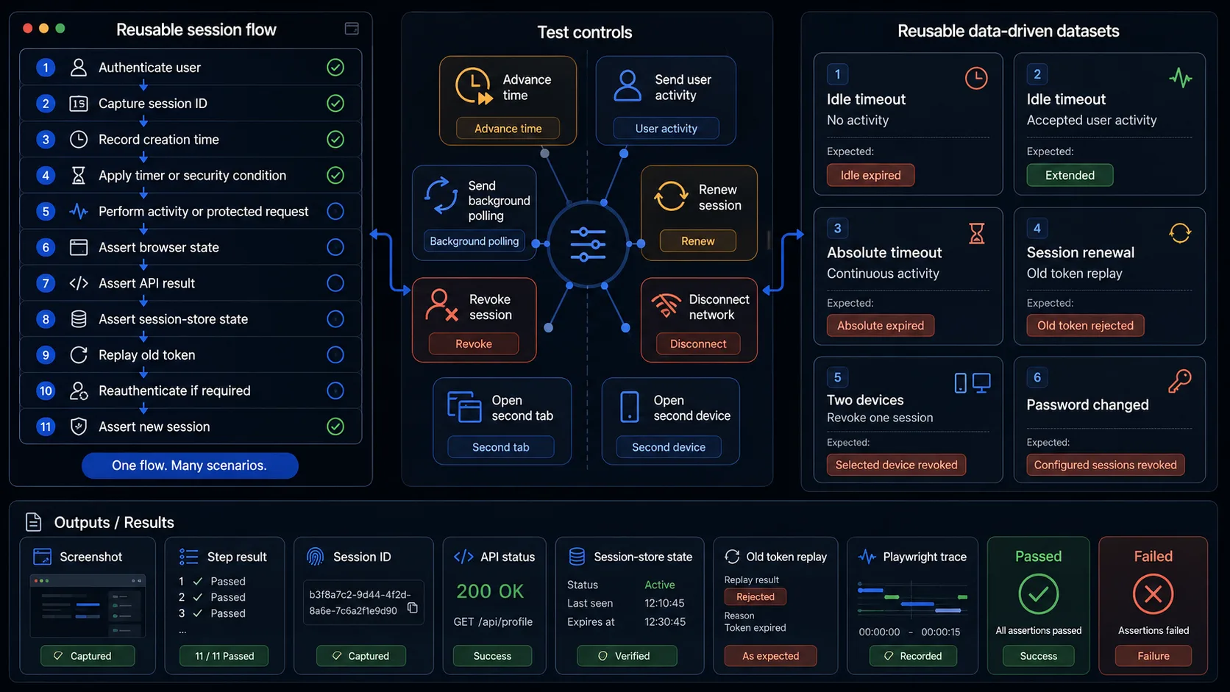The height and width of the screenshot is (692, 1230).
Task: Click the Old token rejected badge
Action: 1085,326
